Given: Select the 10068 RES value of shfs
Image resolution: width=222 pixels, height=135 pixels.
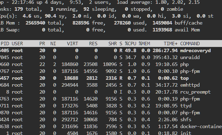Looking at the screenshot, I should (90, 119).
